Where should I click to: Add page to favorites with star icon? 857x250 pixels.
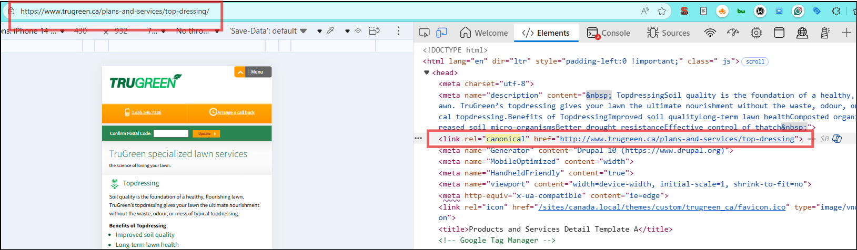(x=662, y=11)
